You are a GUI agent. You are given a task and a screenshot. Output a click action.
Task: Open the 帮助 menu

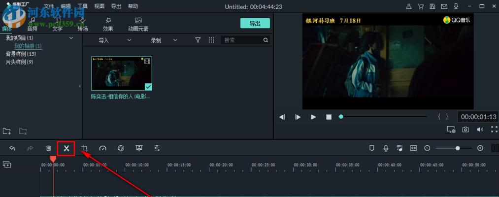pos(133,6)
